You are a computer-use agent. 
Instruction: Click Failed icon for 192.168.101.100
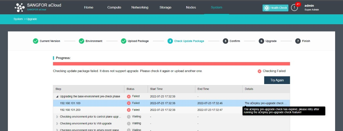coord(129,103)
